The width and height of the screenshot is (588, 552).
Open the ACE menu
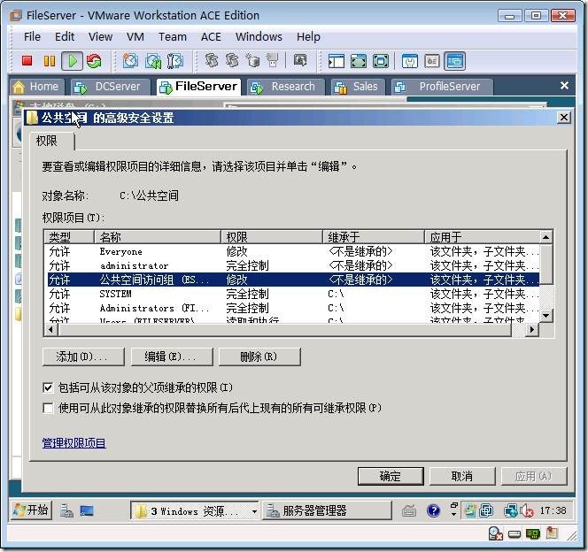[x=211, y=36]
